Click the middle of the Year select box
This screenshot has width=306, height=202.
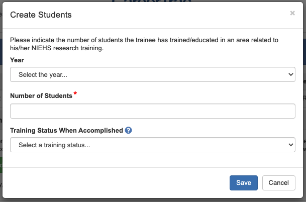pos(153,74)
